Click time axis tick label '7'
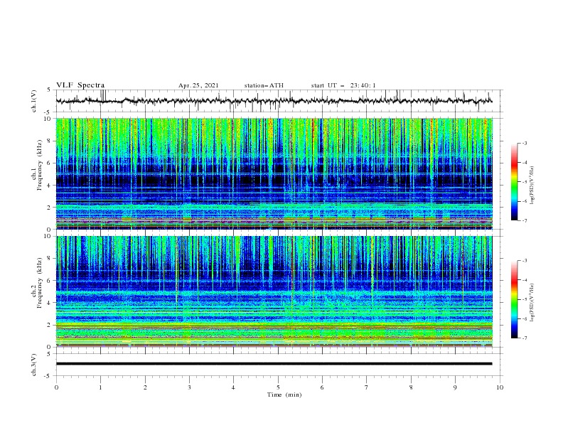 pyautogui.click(x=367, y=387)
